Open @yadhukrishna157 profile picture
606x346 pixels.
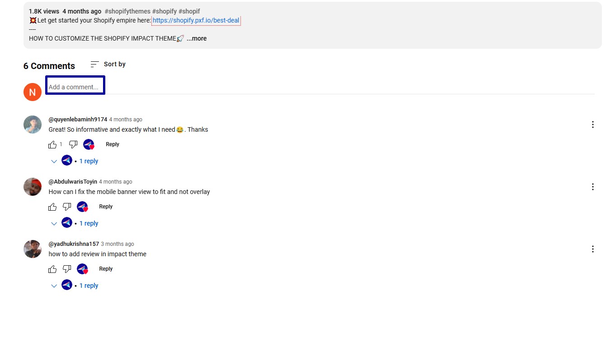pyautogui.click(x=33, y=249)
